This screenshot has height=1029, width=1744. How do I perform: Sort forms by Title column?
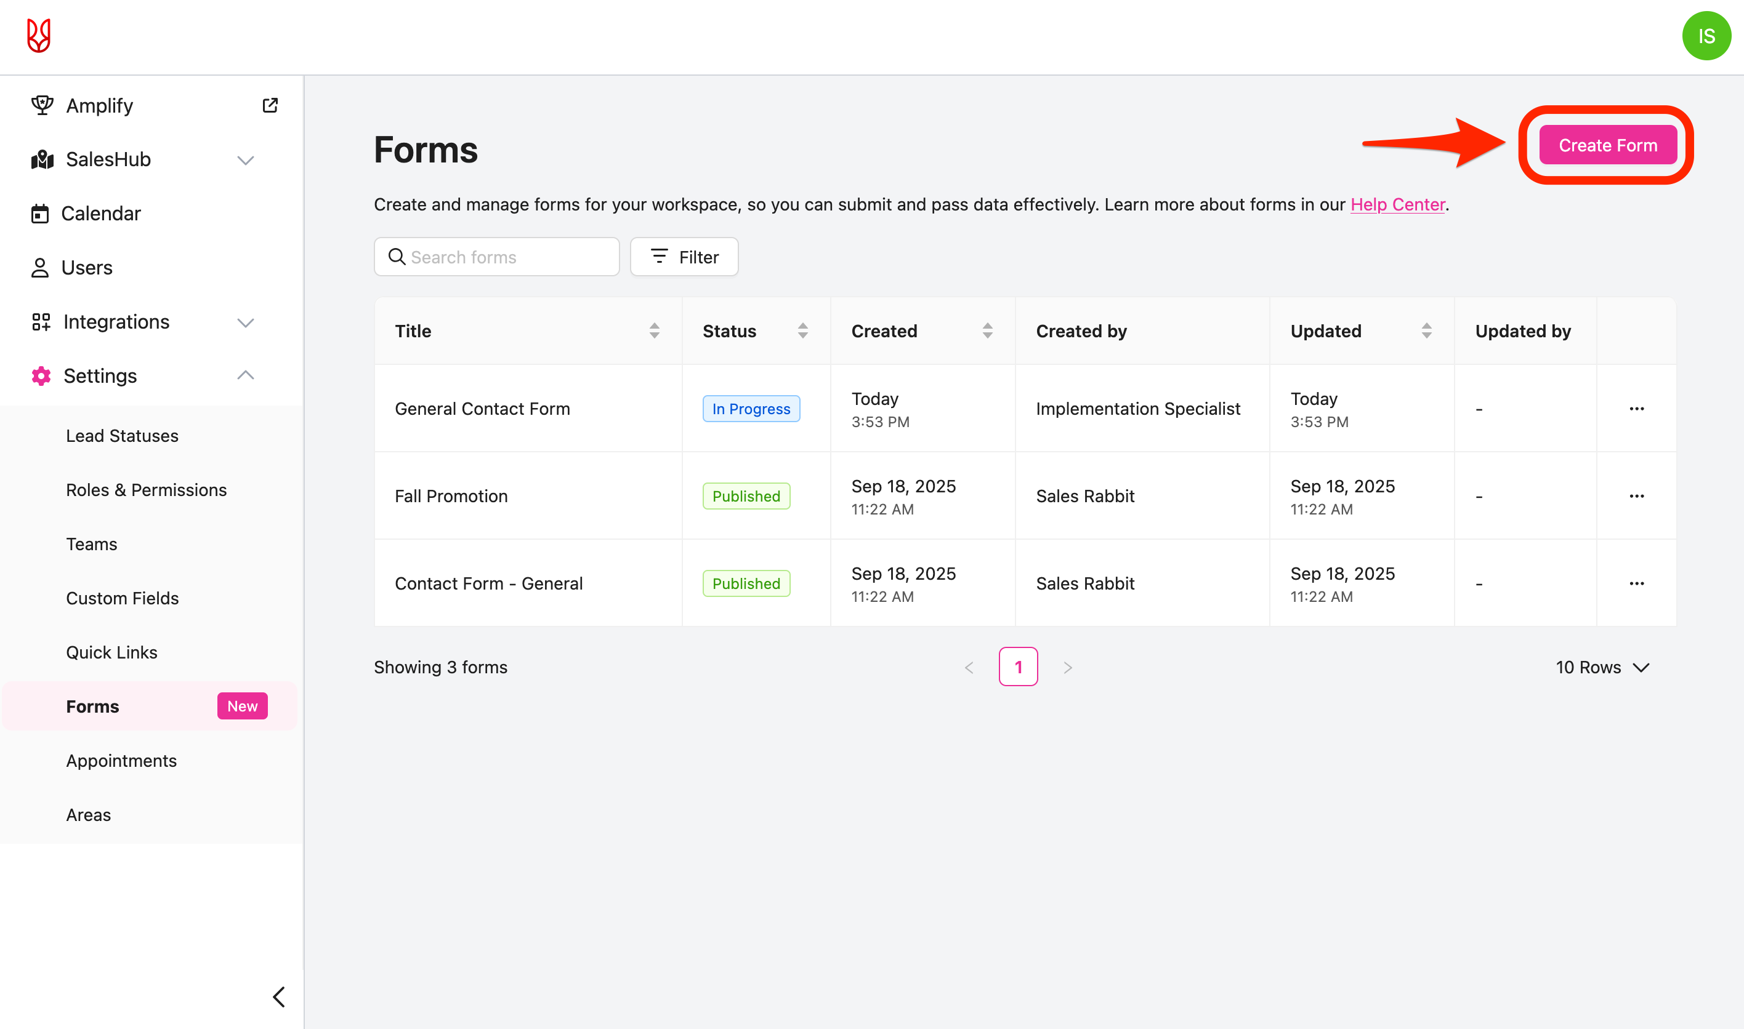[x=654, y=330]
